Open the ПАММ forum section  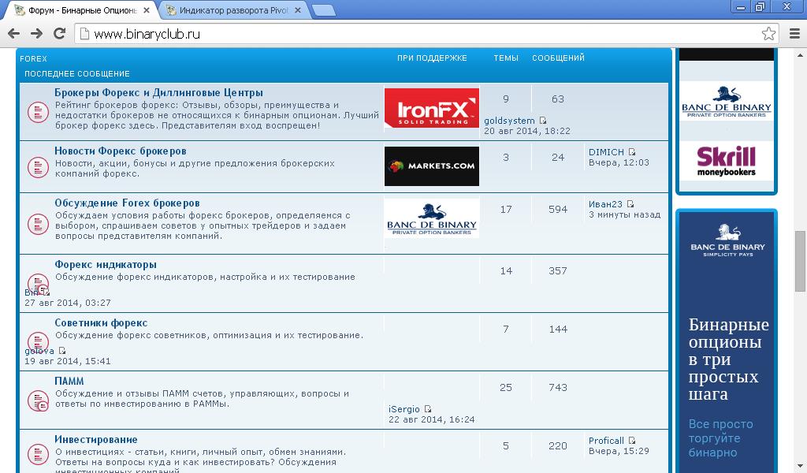click(x=69, y=381)
